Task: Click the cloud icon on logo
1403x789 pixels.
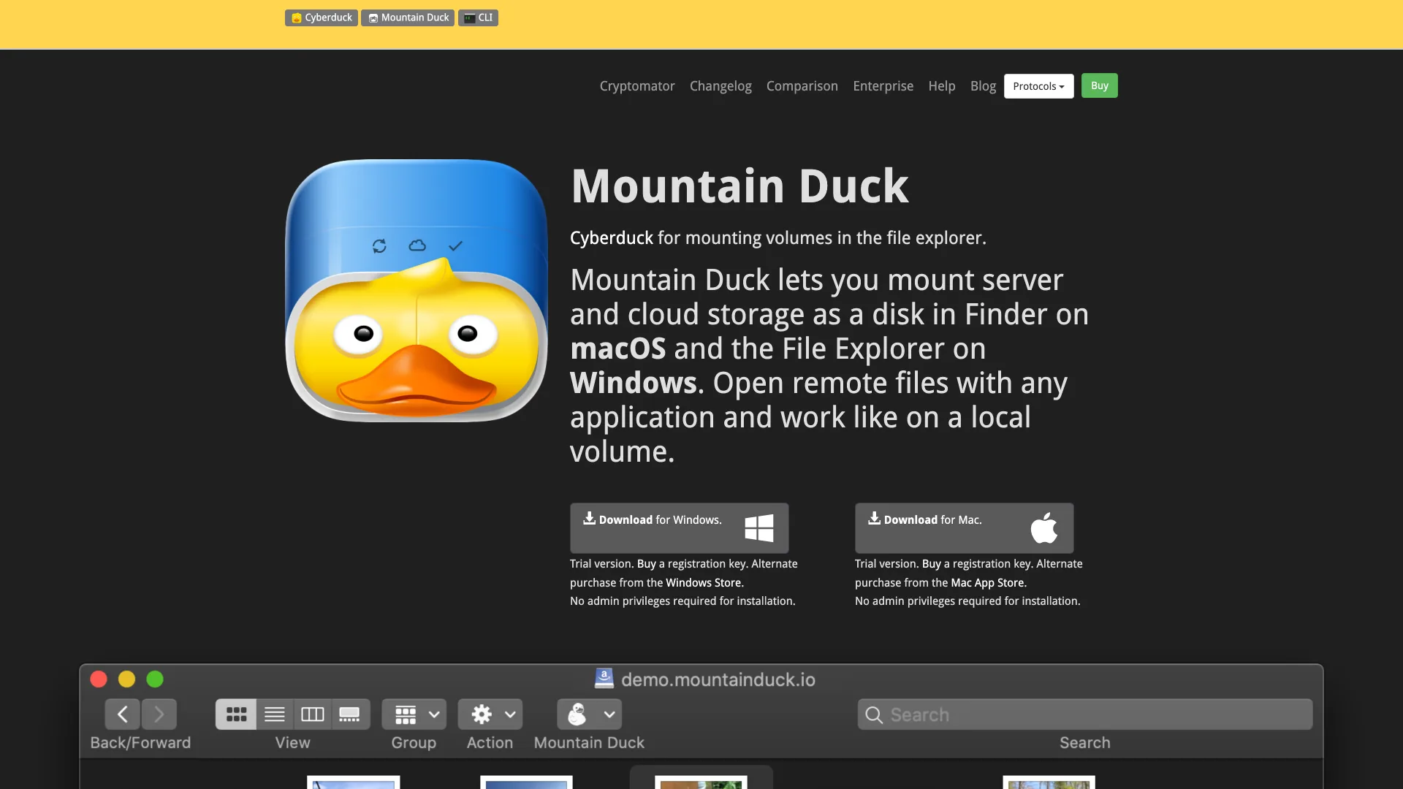Action: [417, 245]
